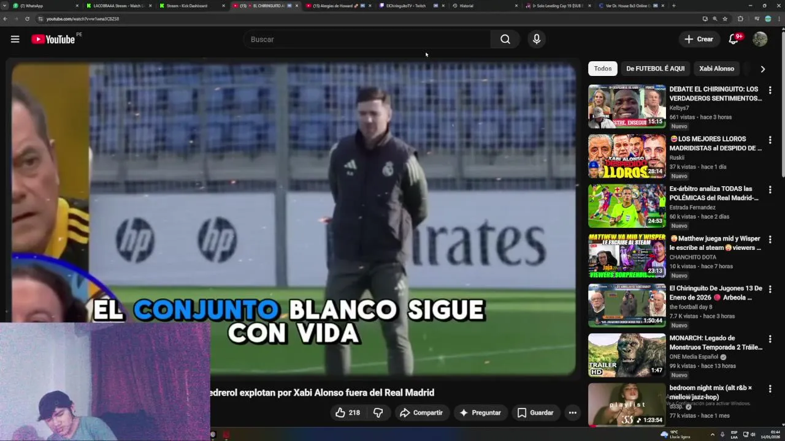Click the browser back arrow
This screenshot has width=785, height=441.
(x=5, y=19)
